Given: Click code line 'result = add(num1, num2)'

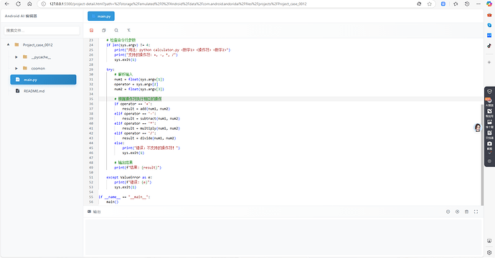Looking at the screenshot, I should [146, 109].
